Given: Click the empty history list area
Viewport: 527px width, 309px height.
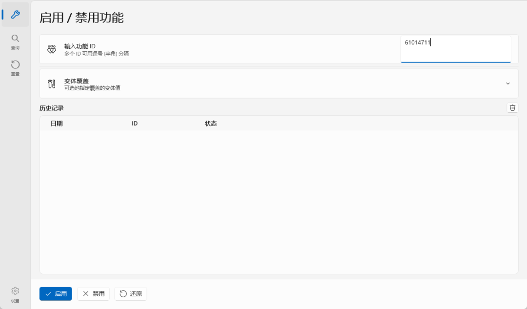Looking at the screenshot, I should click(x=279, y=202).
